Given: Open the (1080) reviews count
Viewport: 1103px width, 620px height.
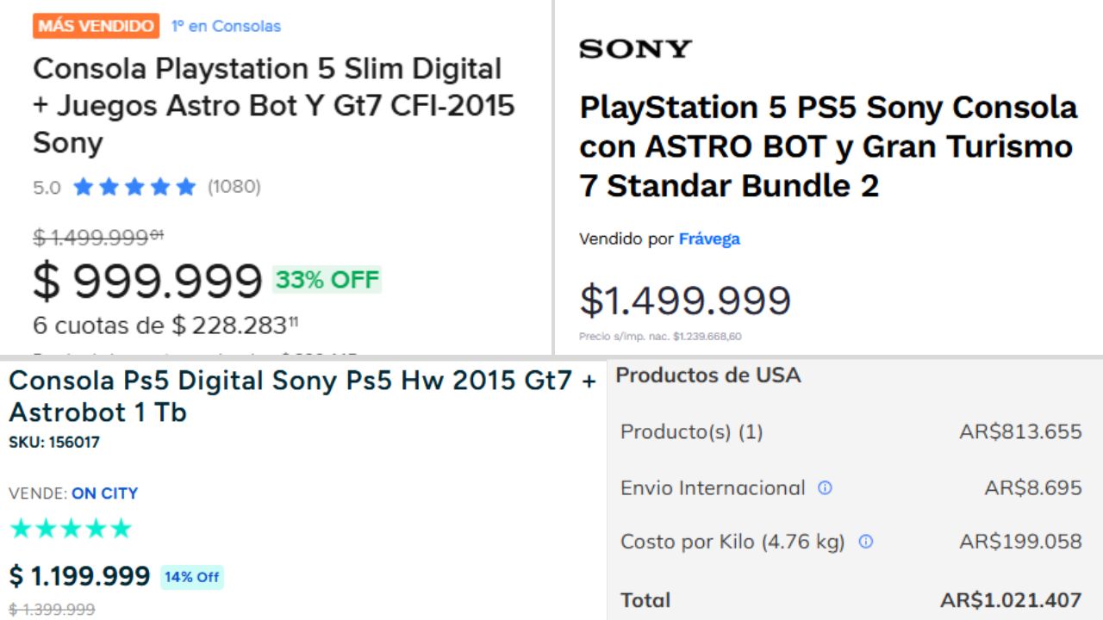Looking at the screenshot, I should click(x=234, y=187).
